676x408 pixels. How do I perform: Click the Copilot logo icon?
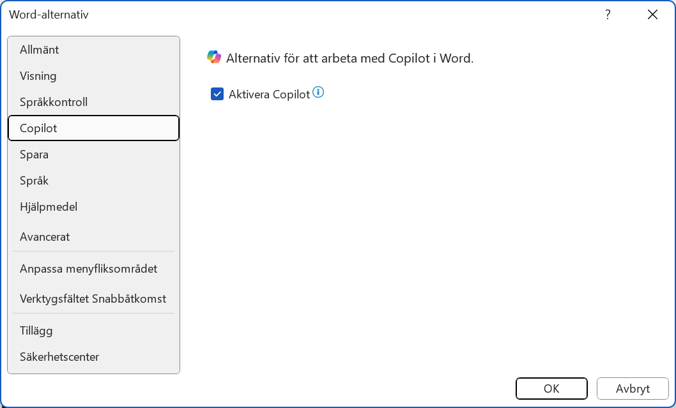[x=214, y=57]
